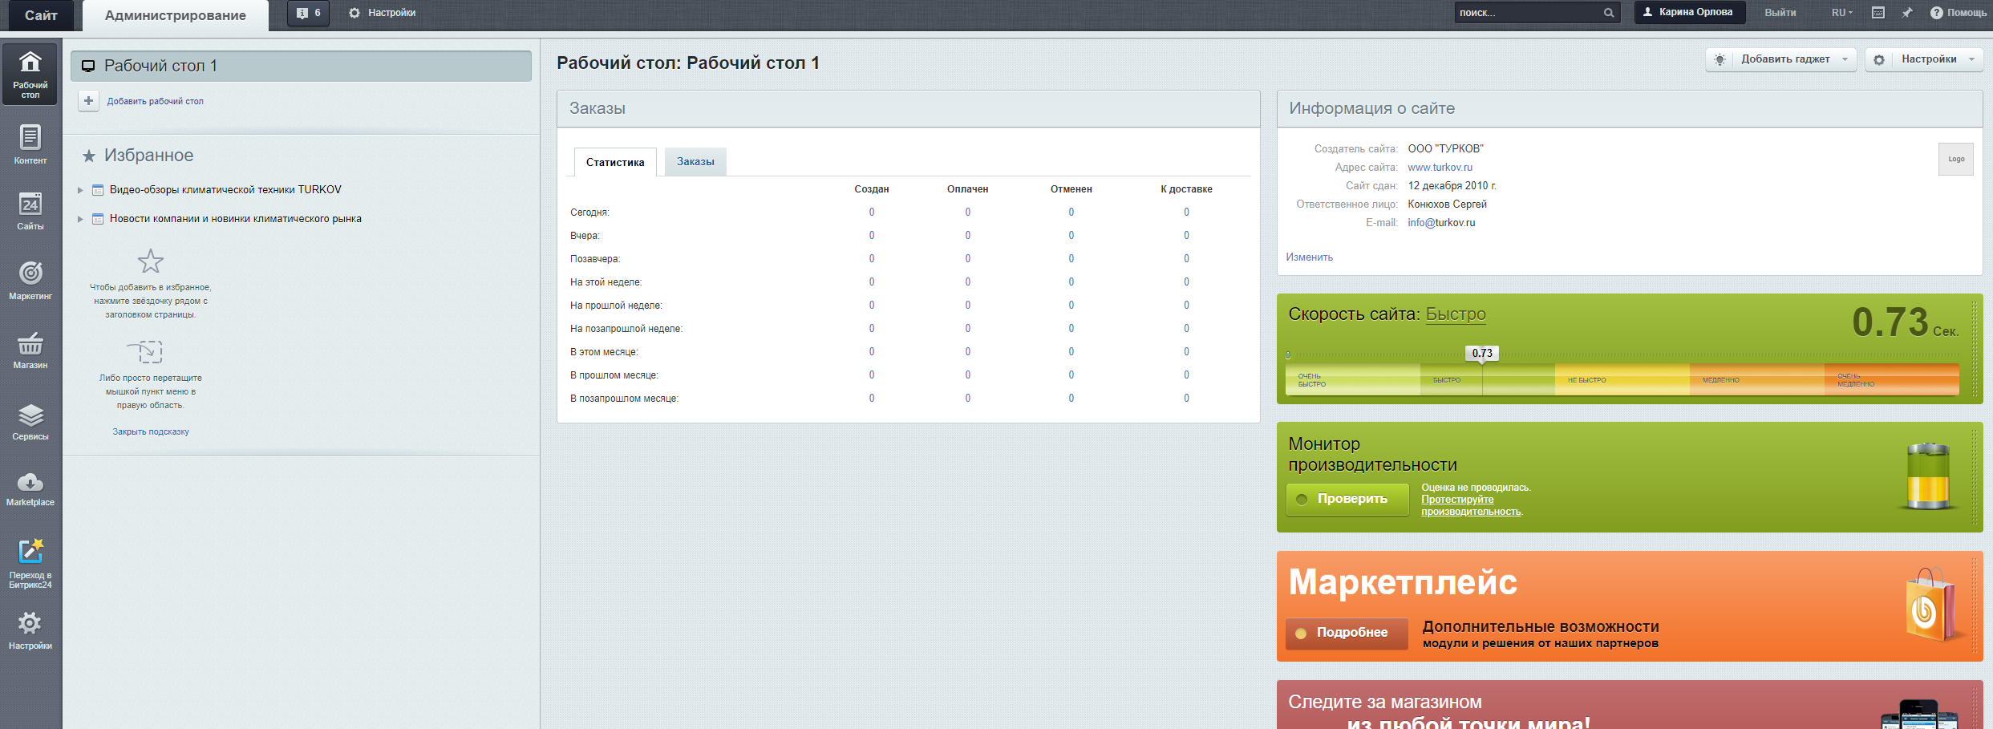Screen dimensions: 1993x729
Task: Open the sidebar Настройки gear icon
Action: tap(30, 630)
